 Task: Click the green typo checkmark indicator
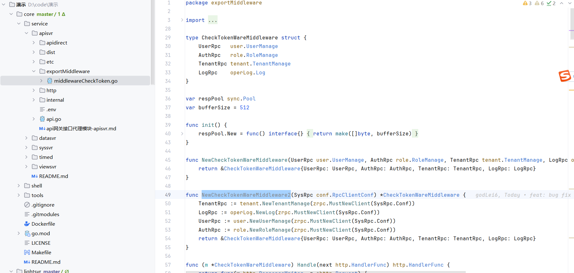(x=549, y=3)
